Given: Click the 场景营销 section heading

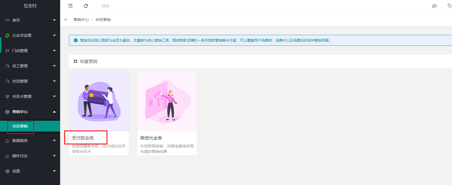Looking at the screenshot, I should coord(89,62).
